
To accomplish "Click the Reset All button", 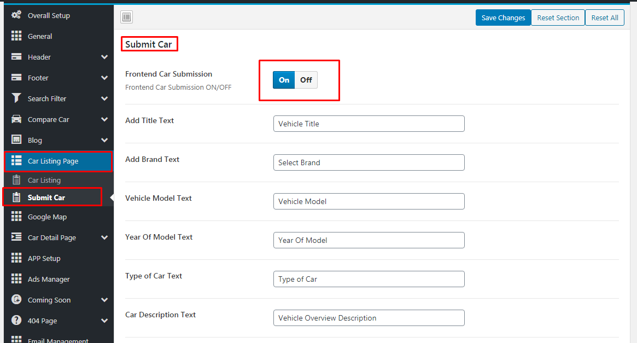I will (x=605, y=18).
